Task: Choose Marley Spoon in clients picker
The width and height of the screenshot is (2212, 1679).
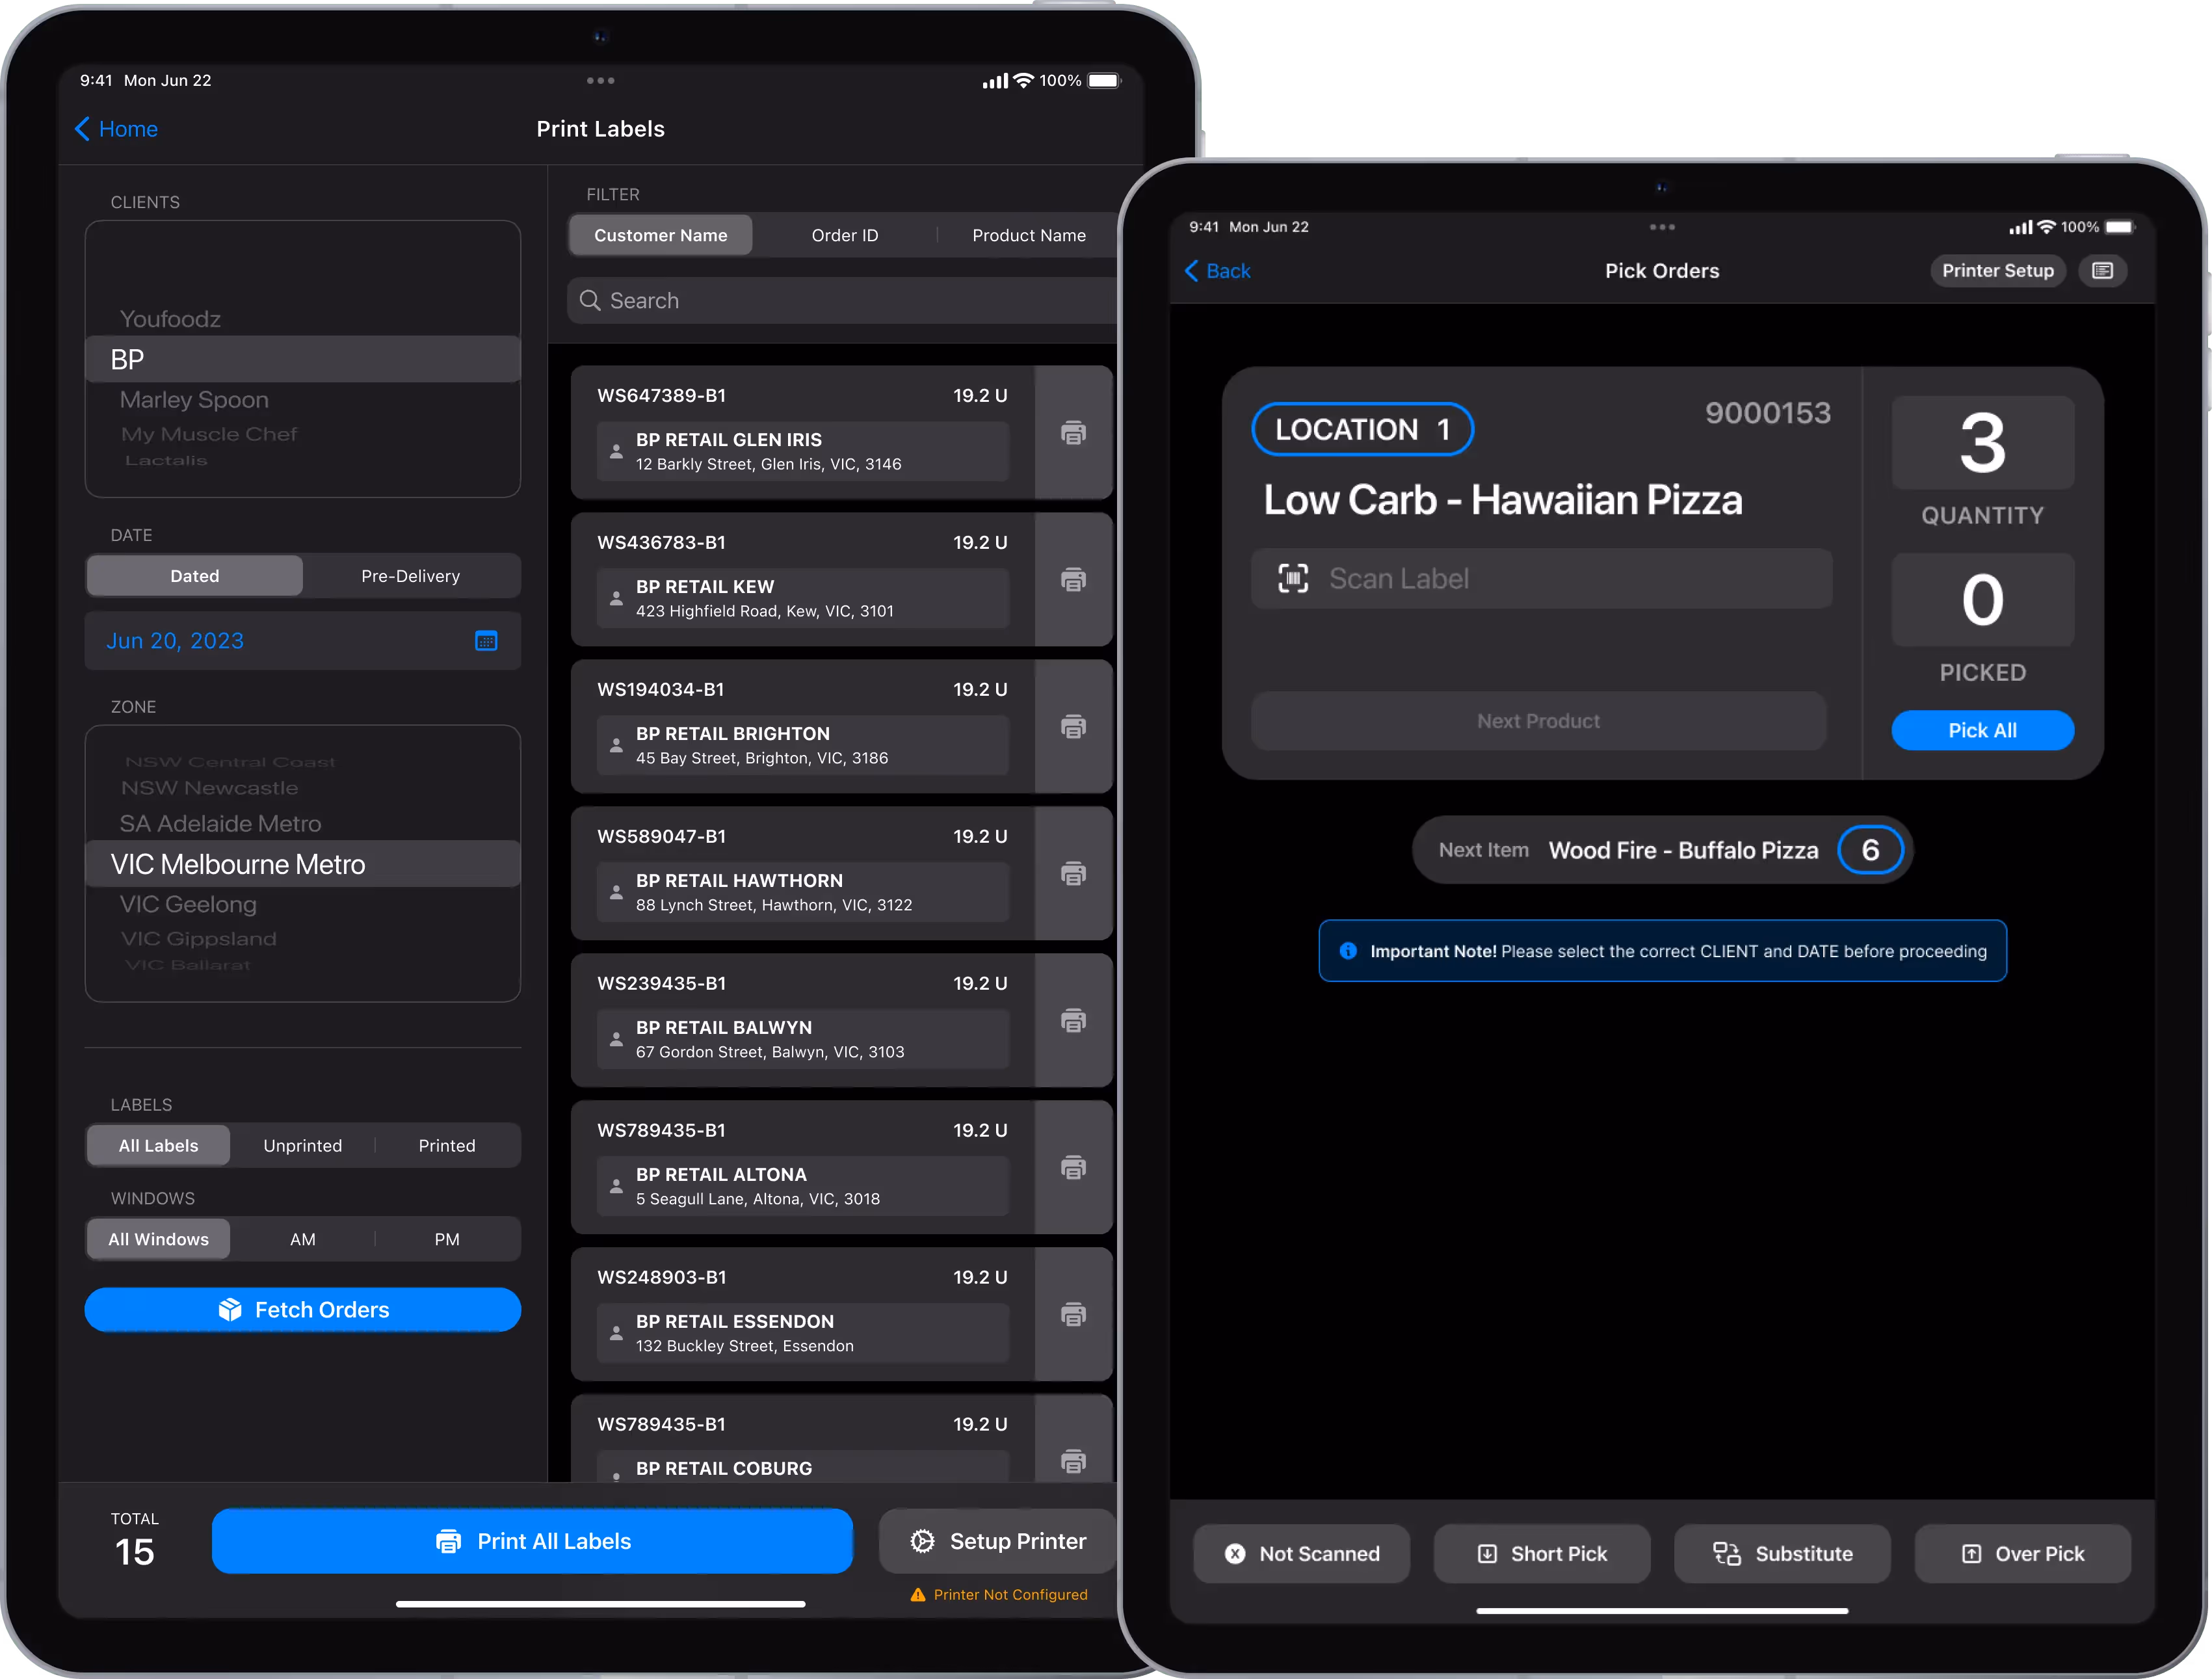Action: pos(194,400)
